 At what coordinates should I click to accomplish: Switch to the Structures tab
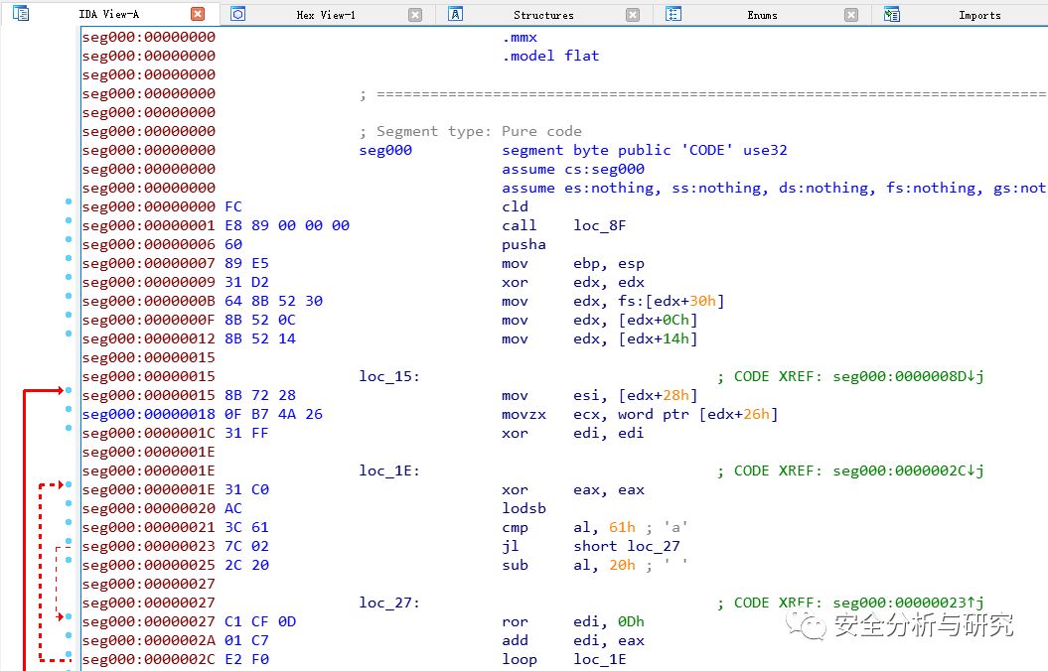click(543, 15)
